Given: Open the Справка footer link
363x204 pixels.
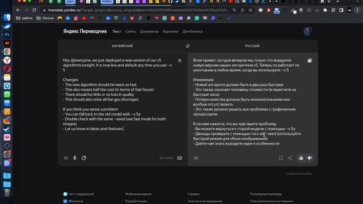Looking at the screenshot, I should [x=193, y=194].
